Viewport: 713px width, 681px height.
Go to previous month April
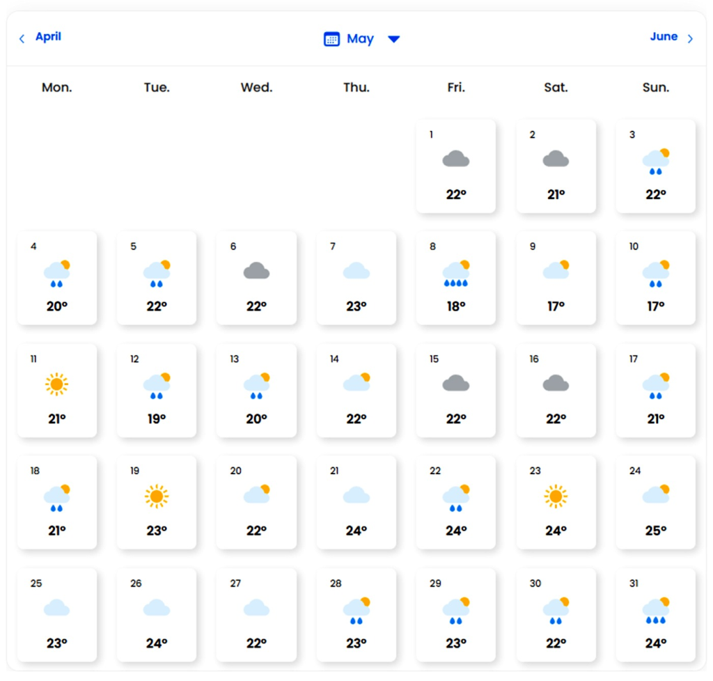coord(48,37)
